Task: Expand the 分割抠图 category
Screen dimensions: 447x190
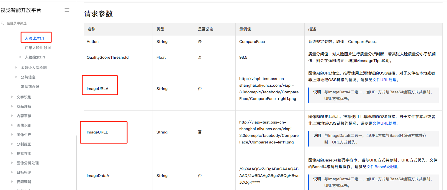Action: (12, 144)
